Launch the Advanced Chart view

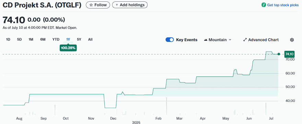pyautogui.click(x=261, y=40)
